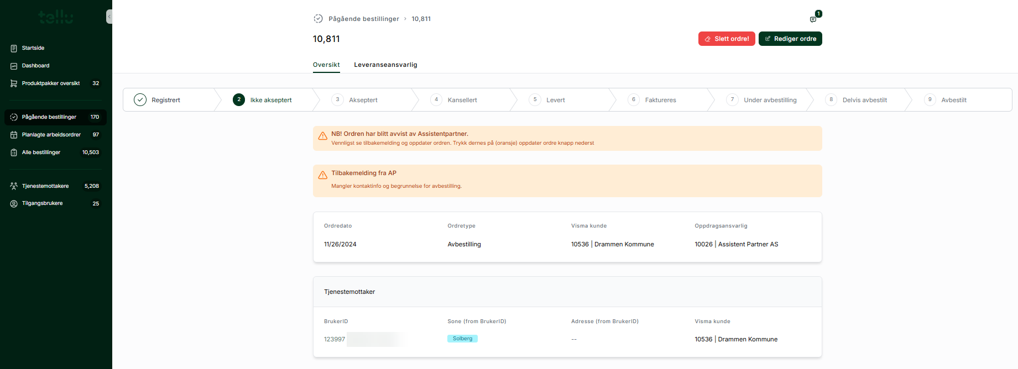Open the comments icon with notification badge
Image resolution: width=1018 pixels, height=369 pixels.
tap(813, 19)
